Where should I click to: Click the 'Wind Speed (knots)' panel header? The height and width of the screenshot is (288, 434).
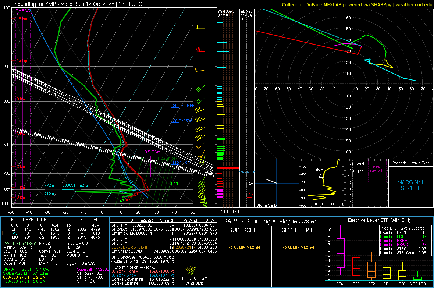tap(226, 13)
